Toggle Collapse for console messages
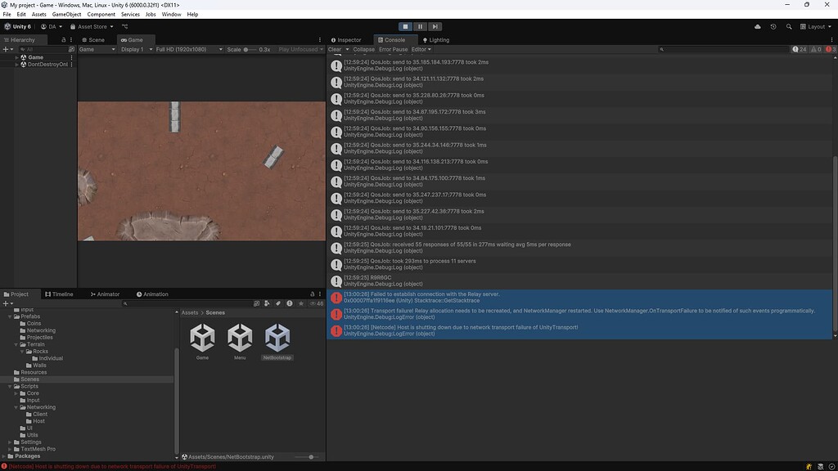Viewport: 838px width, 471px height. click(364, 49)
